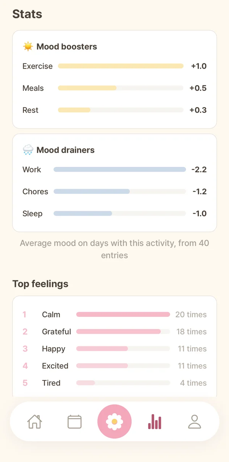Tap the Happy feeling row
Screen dimensions: 229x462
(114, 349)
